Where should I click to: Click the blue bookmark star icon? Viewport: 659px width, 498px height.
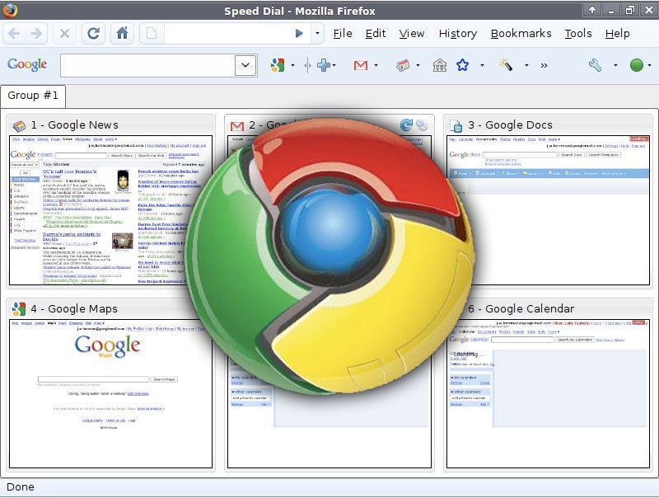(462, 65)
